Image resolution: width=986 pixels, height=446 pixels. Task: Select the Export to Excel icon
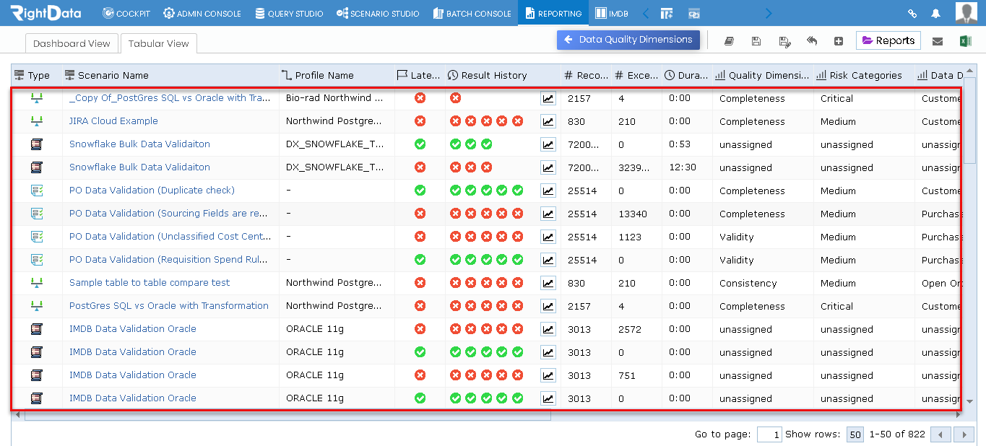[966, 40]
